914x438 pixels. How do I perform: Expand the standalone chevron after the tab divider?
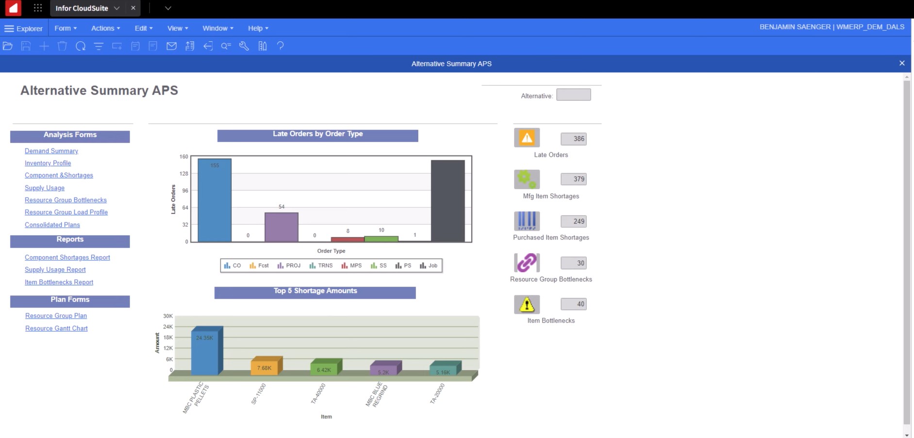[x=168, y=8]
